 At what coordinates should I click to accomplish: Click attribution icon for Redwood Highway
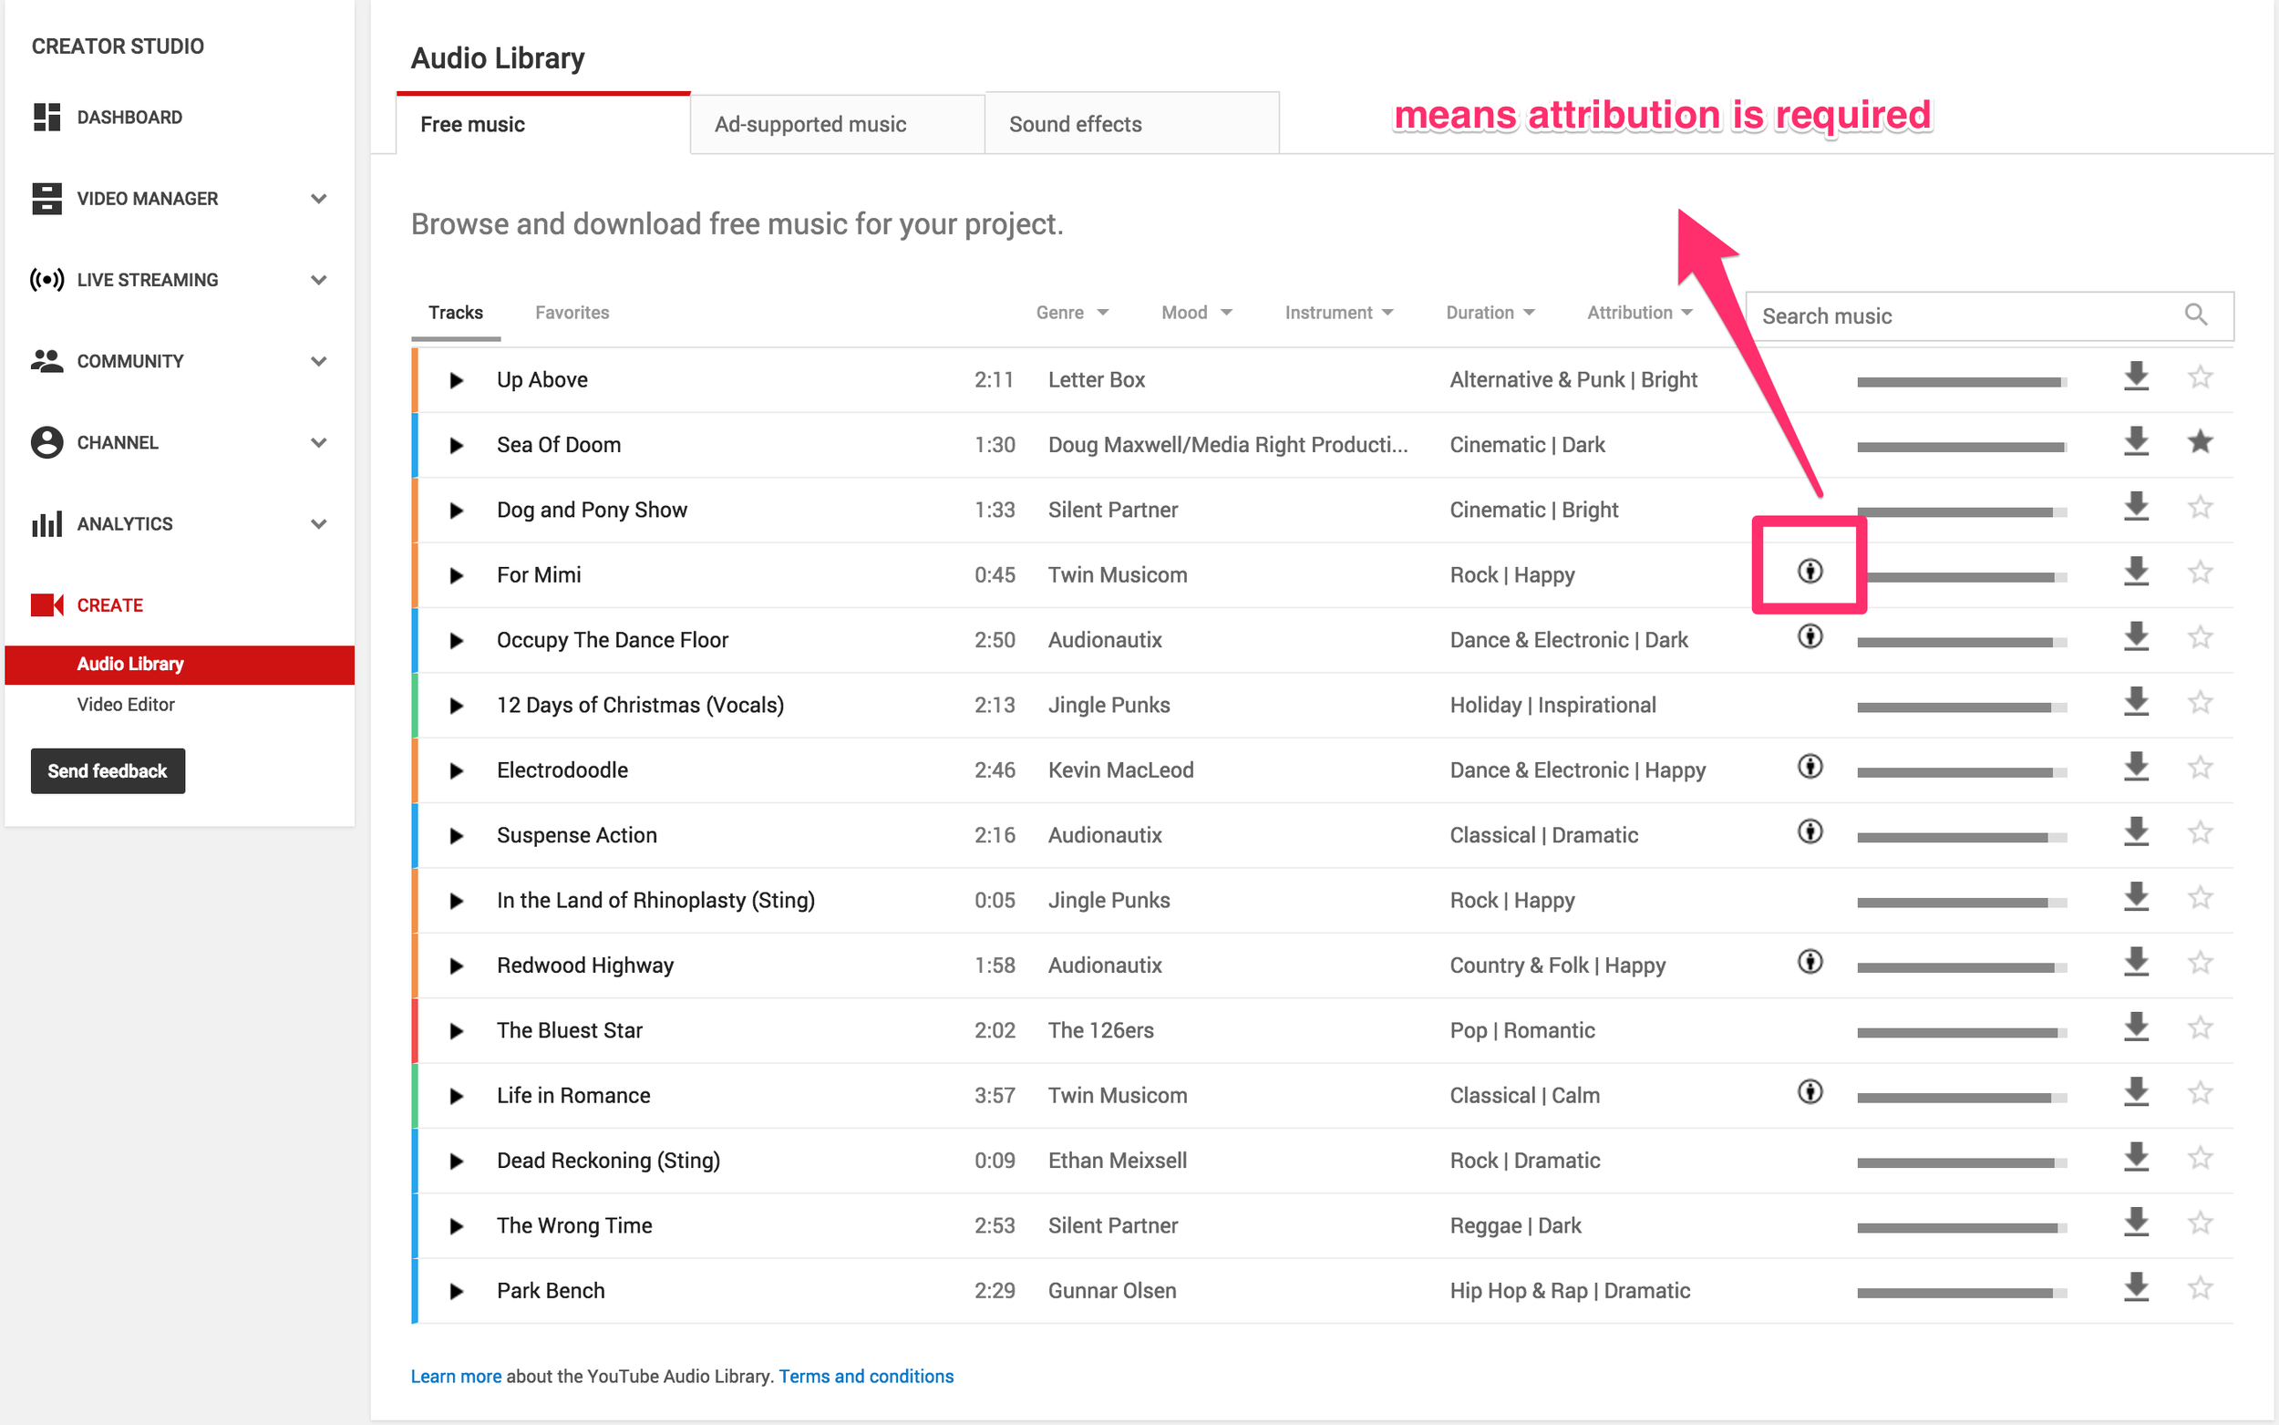[x=1810, y=961]
